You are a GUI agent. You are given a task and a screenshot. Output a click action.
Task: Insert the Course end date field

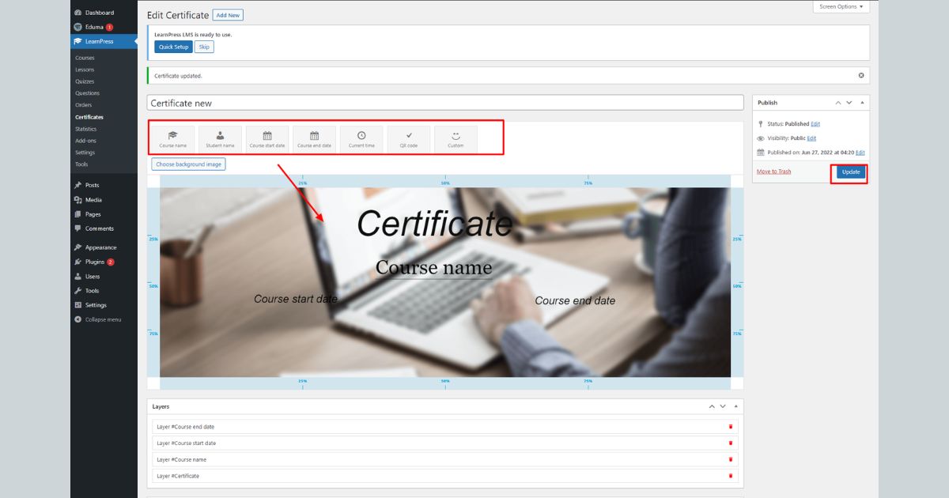coord(314,139)
